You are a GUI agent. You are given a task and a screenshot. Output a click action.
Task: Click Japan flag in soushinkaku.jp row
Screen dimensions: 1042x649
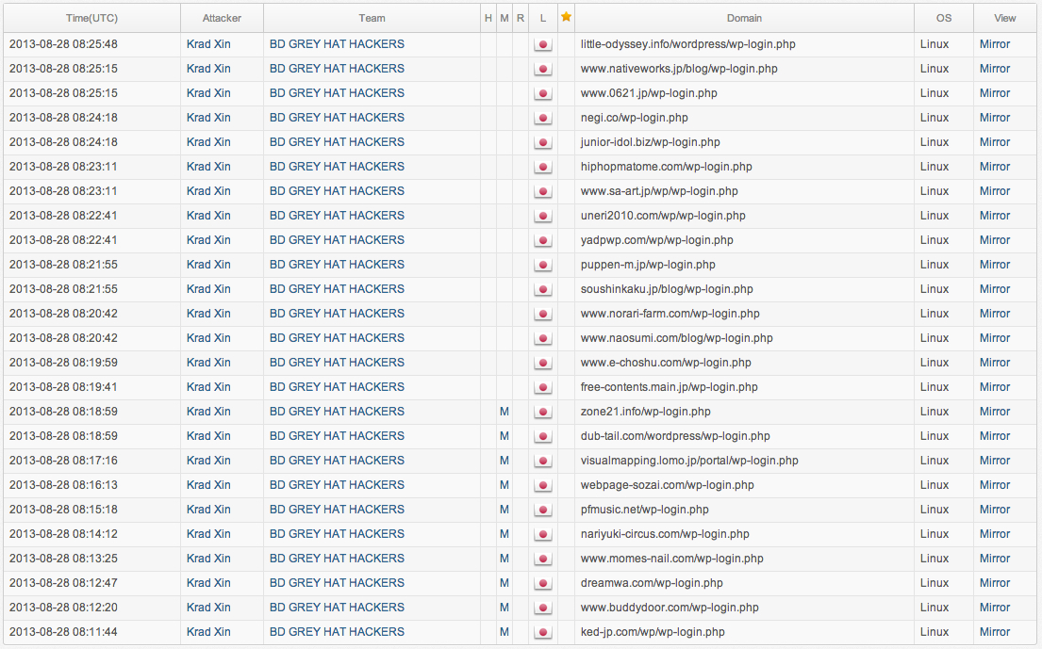543,290
